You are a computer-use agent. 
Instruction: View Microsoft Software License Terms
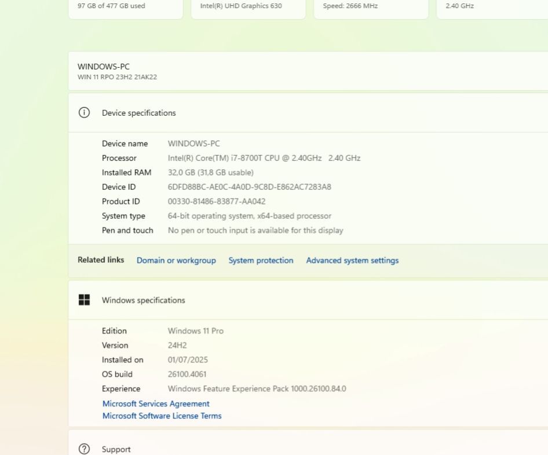pyautogui.click(x=162, y=416)
